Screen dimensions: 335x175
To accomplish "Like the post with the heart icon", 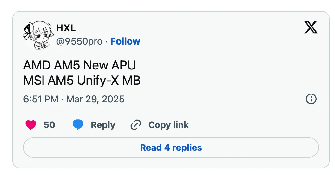I will [x=31, y=125].
